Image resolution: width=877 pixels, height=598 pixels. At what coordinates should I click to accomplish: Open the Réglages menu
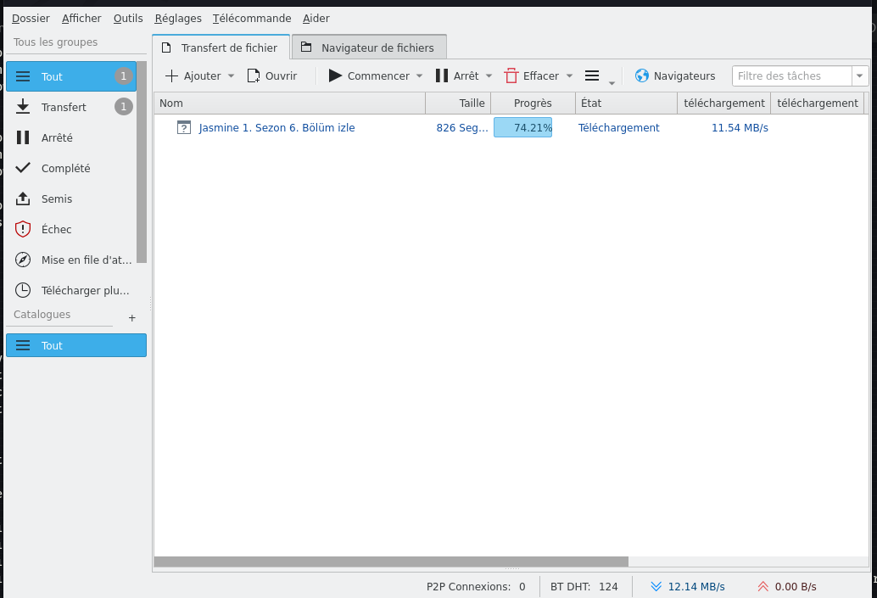click(x=178, y=18)
